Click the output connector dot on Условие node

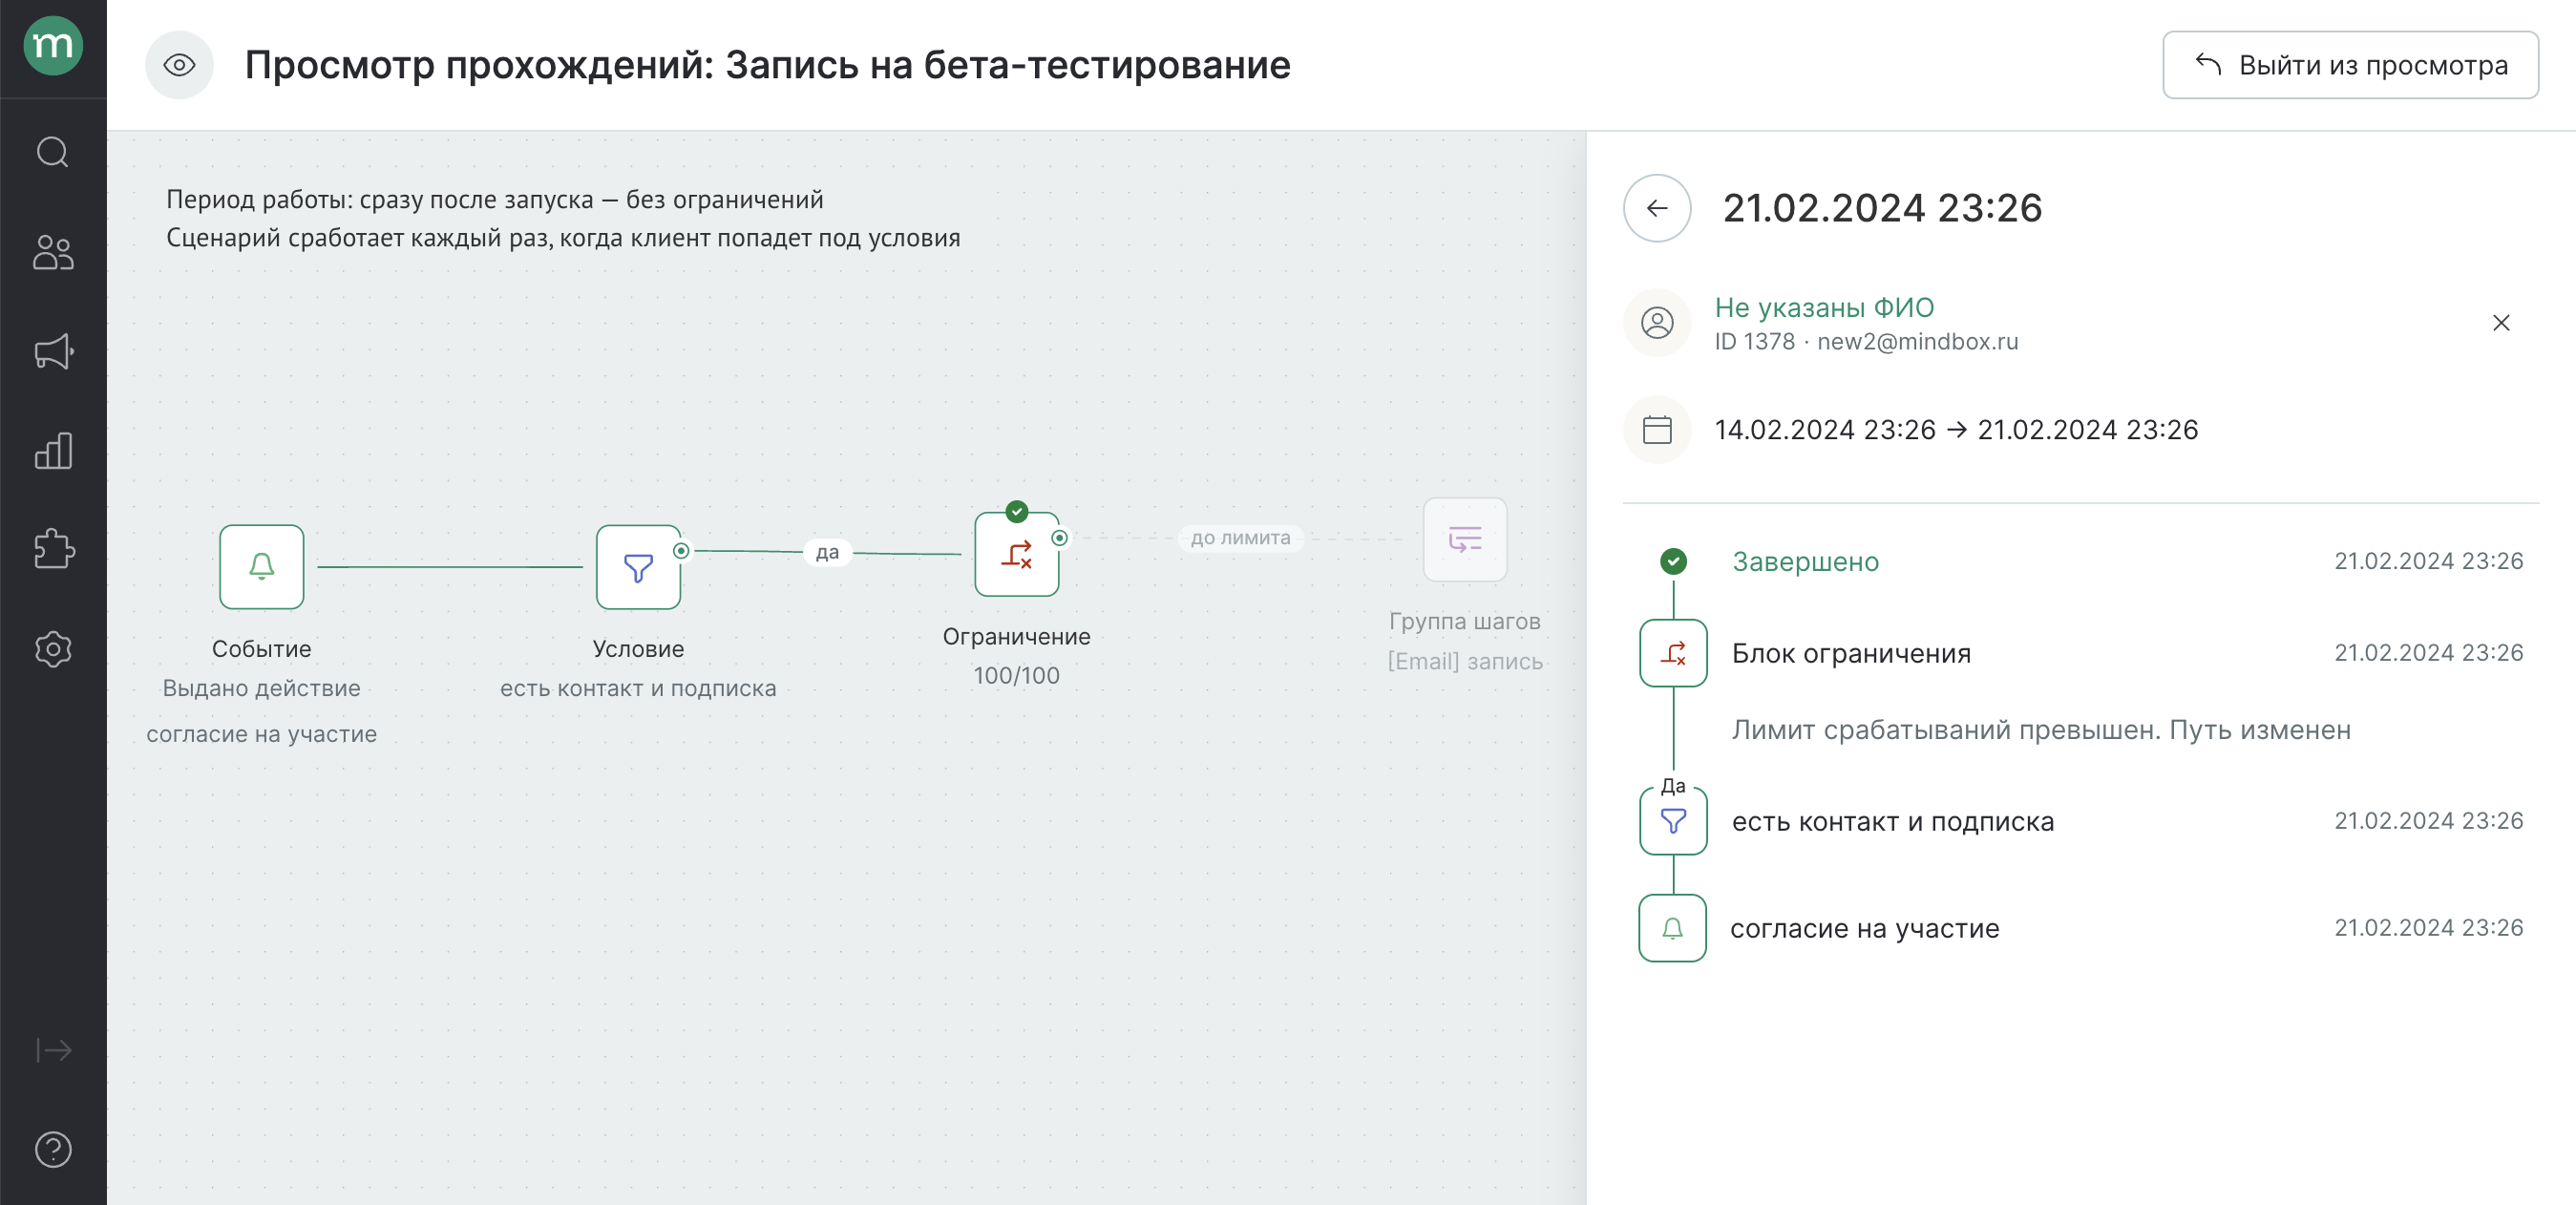tap(681, 551)
